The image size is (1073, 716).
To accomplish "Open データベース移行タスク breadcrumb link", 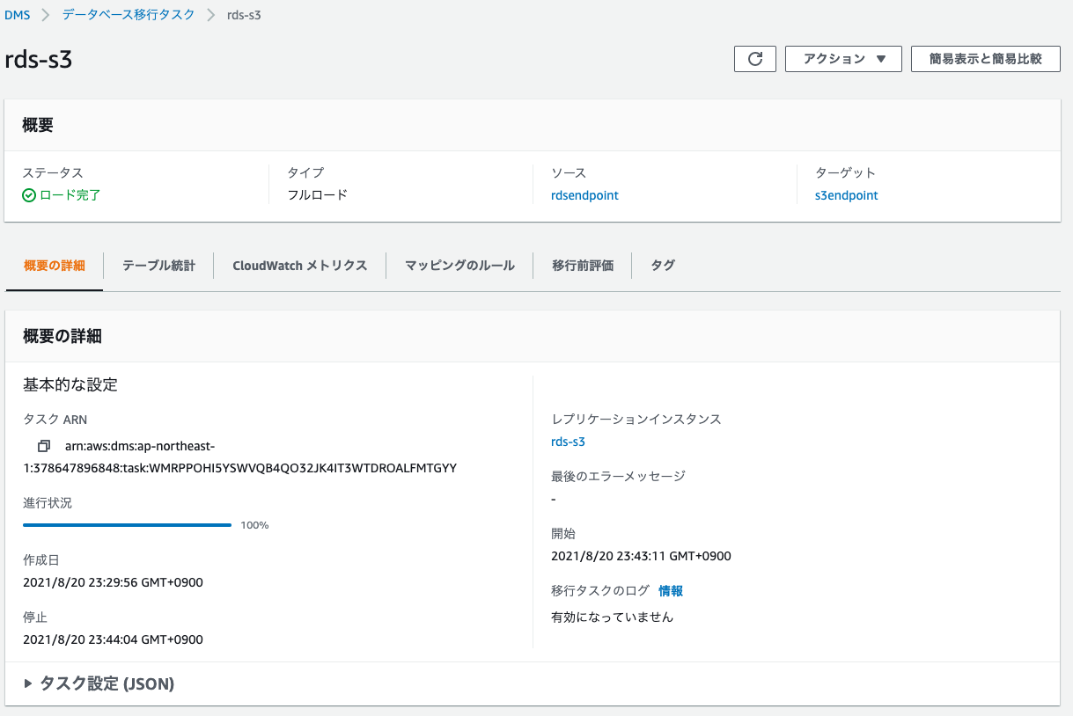I will pos(129,15).
